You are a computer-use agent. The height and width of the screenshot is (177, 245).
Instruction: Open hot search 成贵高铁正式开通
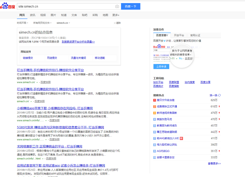[x=167, y=106]
